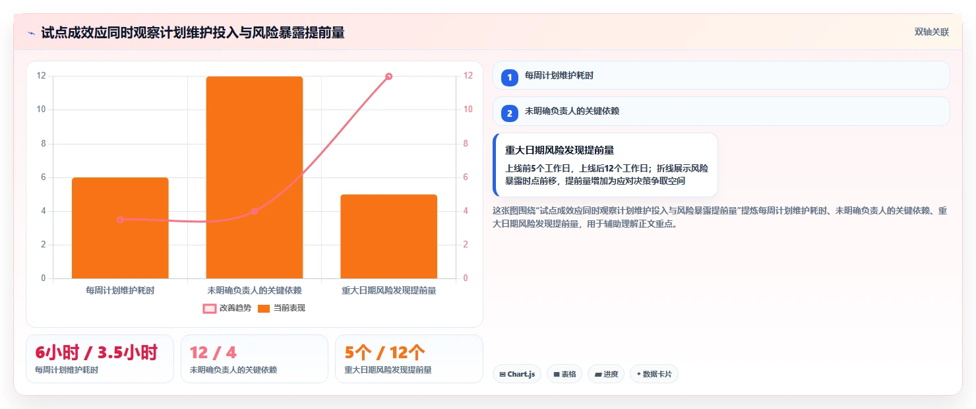The width and height of the screenshot is (976, 409).
Task: Click the trend line point at 3.5
Action: point(120,220)
